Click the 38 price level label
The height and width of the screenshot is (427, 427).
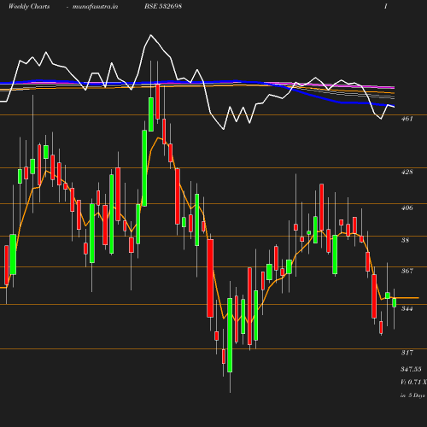coord(405,240)
